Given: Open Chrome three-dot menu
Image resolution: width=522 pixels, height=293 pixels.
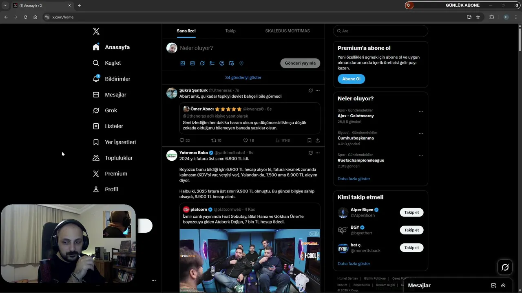Looking at the screenshot, I should [x=516, y=17].
